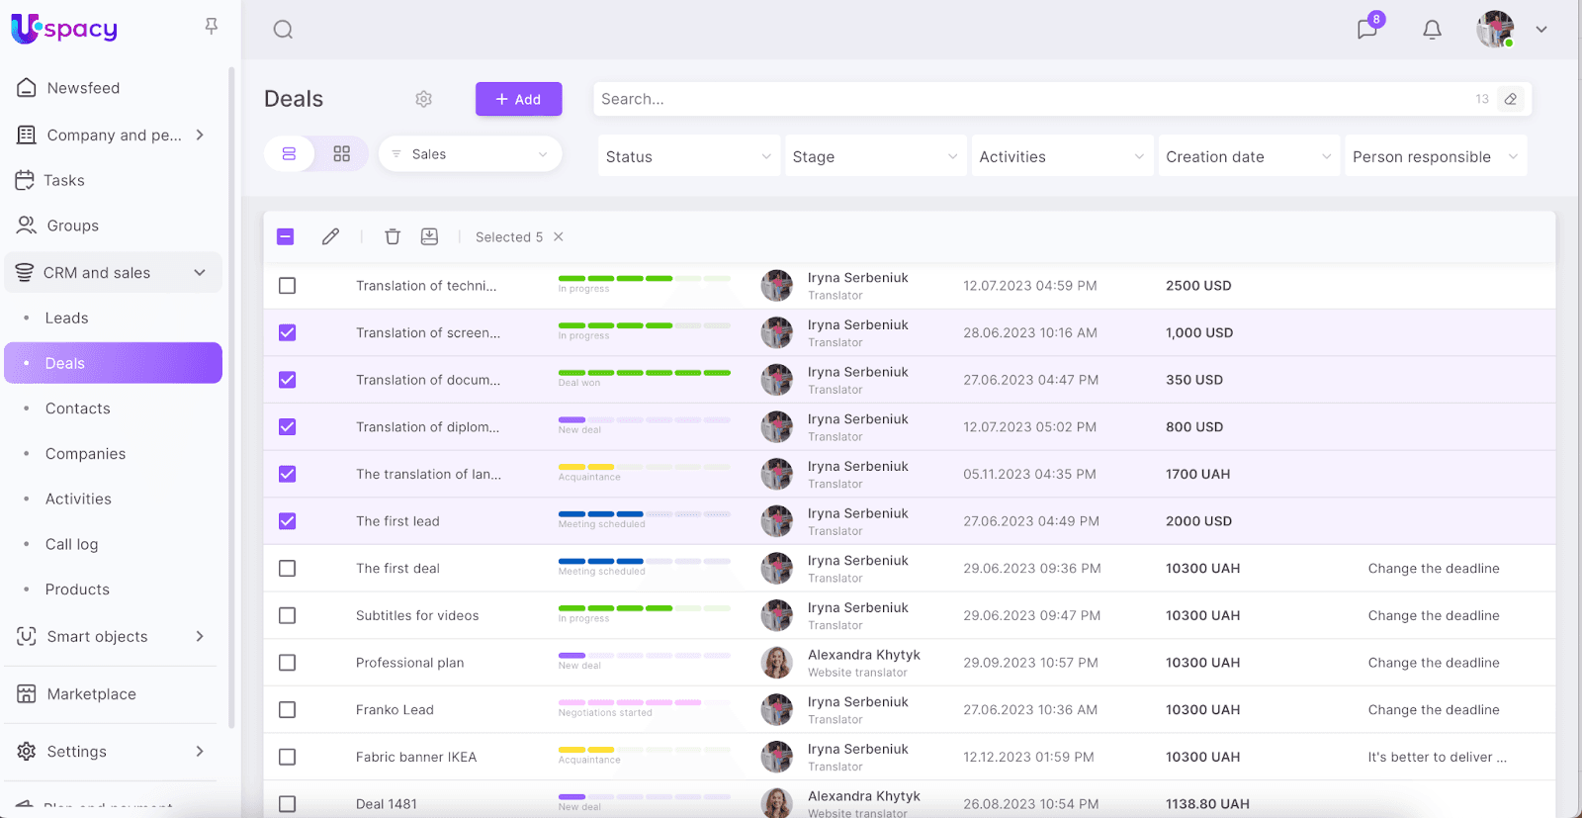Delete selected deals with trash icon
1582x818 pixels.
click(x=393, y=236)
